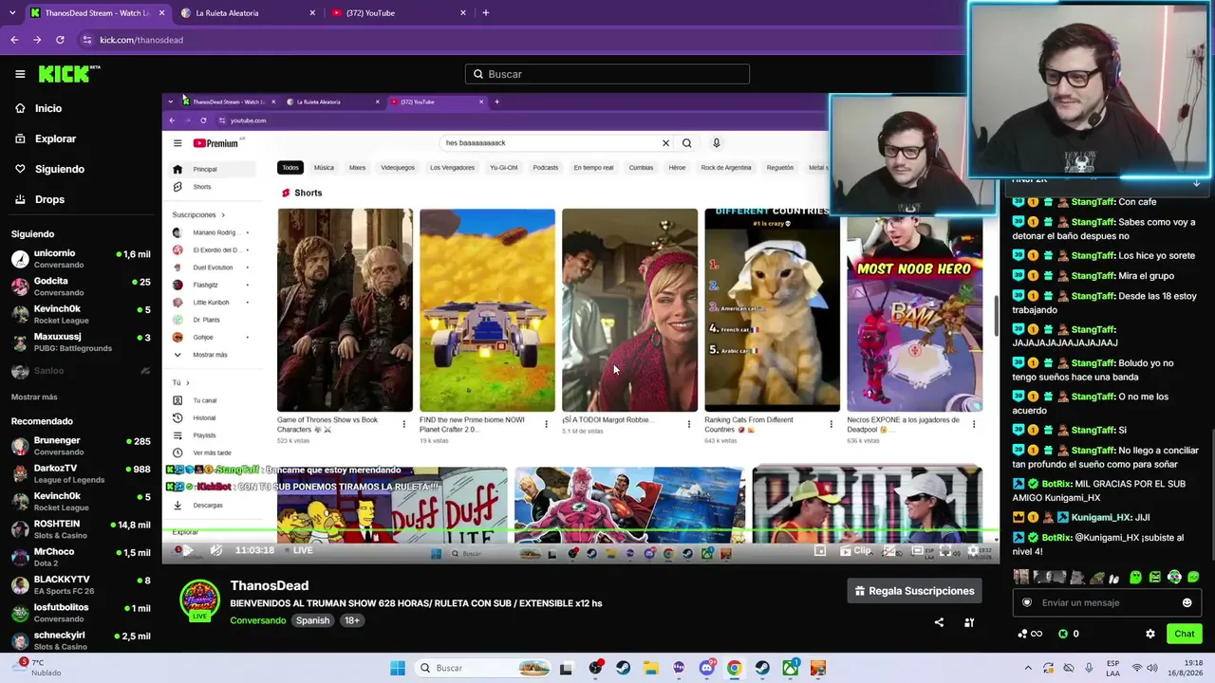Jump to LIVE in the stream player
Viewport: 1215px width, 683px height.
pyautogui.click(x=298, y=550)
